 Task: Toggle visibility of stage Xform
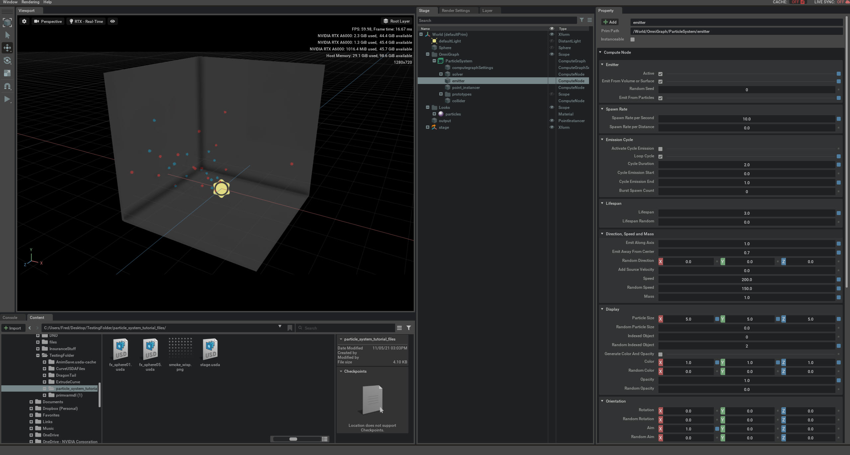click(552, 127)
